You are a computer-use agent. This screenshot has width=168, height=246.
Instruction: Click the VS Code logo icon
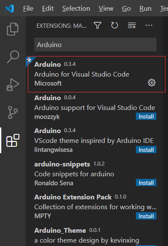[9, 8]
